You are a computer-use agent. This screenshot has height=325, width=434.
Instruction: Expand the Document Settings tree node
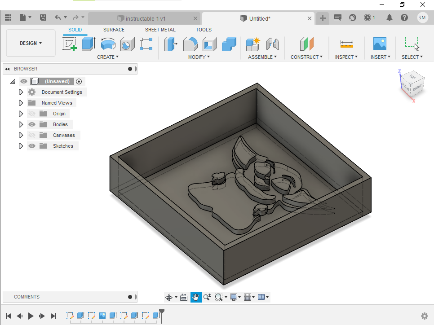point(21,92)
